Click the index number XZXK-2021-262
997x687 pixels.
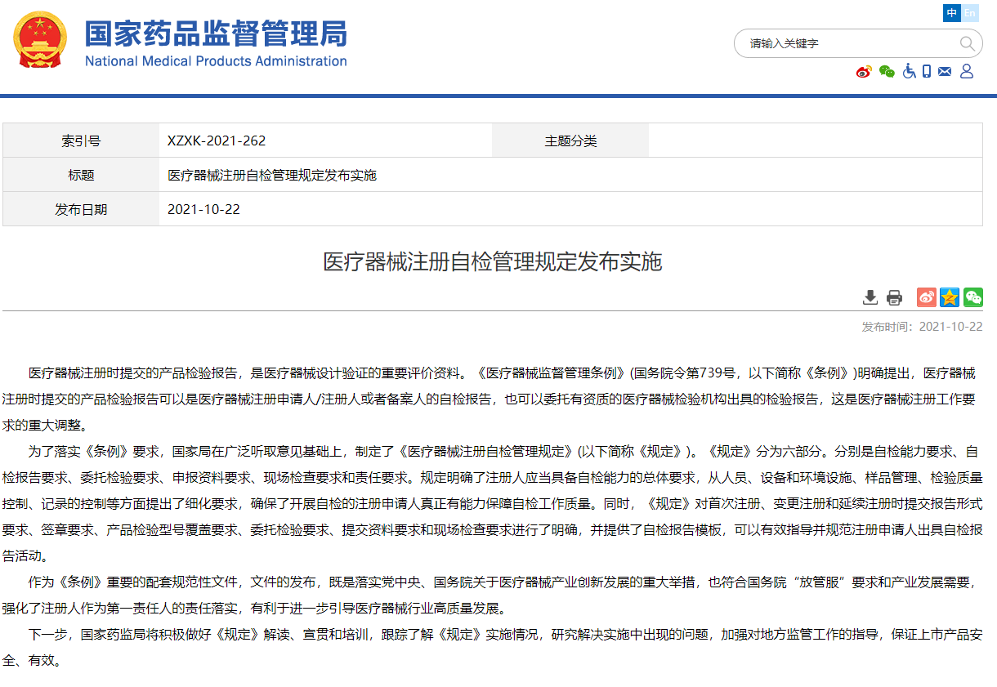(217, 141)
